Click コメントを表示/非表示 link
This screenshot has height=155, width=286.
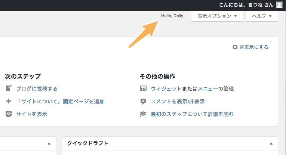click(178, 102)
